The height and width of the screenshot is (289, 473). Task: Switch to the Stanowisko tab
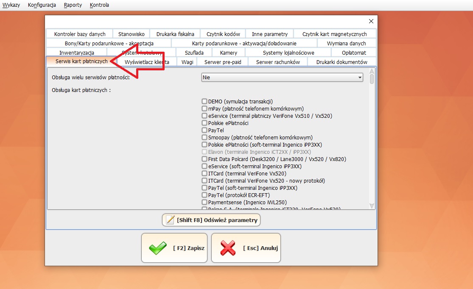tap(131, 34)
